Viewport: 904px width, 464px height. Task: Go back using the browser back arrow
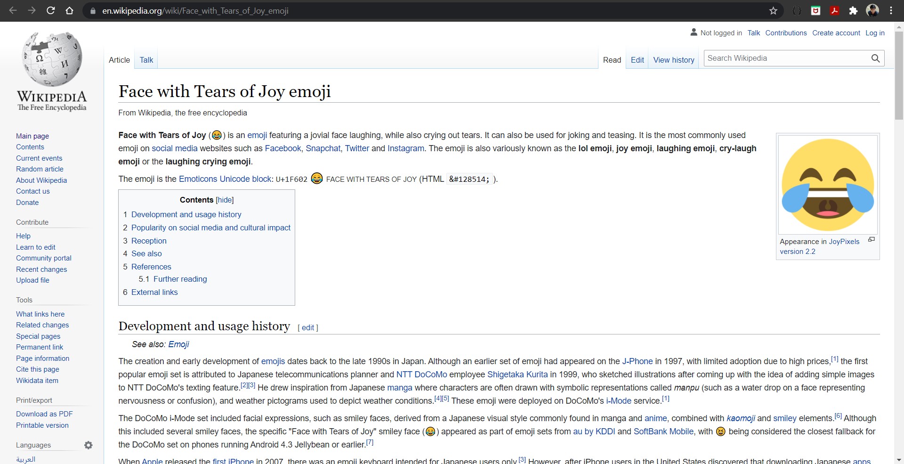tap(13, 10)
